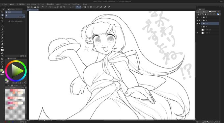Select the green main color swatch in toolbox

tap(2, 70)
